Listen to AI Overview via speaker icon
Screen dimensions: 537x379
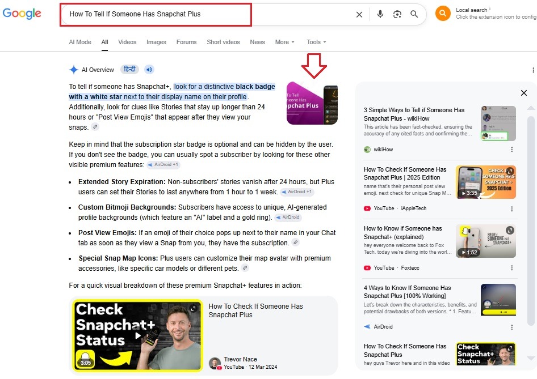(x=149, y=70)
